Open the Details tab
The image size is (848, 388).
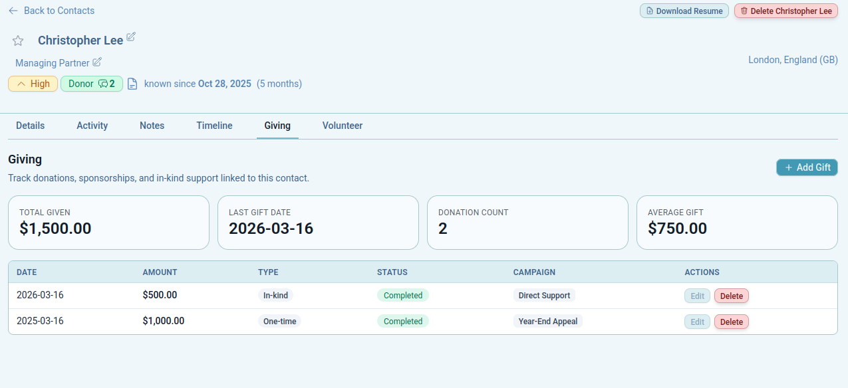(x=31, y=126)
